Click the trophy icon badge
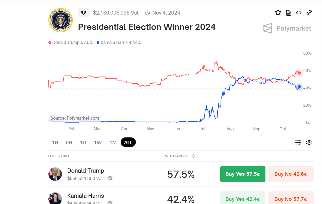Screen dimensions: 322x204 click(x=84, y=13)
